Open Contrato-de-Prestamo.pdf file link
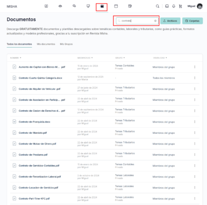The height and width of the screenshot is (205, 207). point(33,155)
